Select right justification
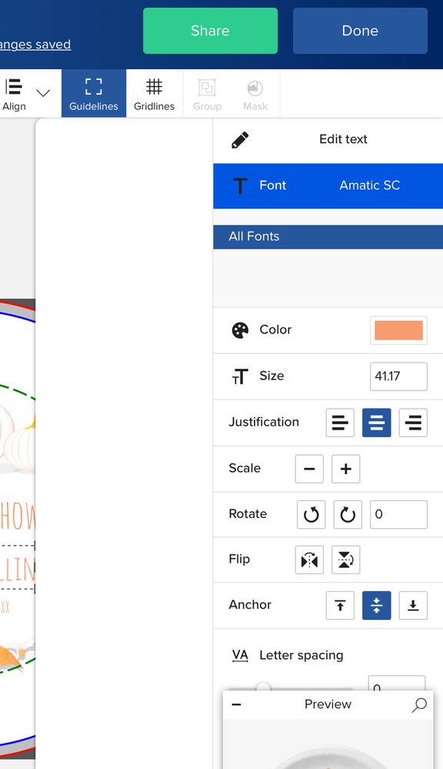Viewport: 443px width, 769px height. click(x=413, y=423)
